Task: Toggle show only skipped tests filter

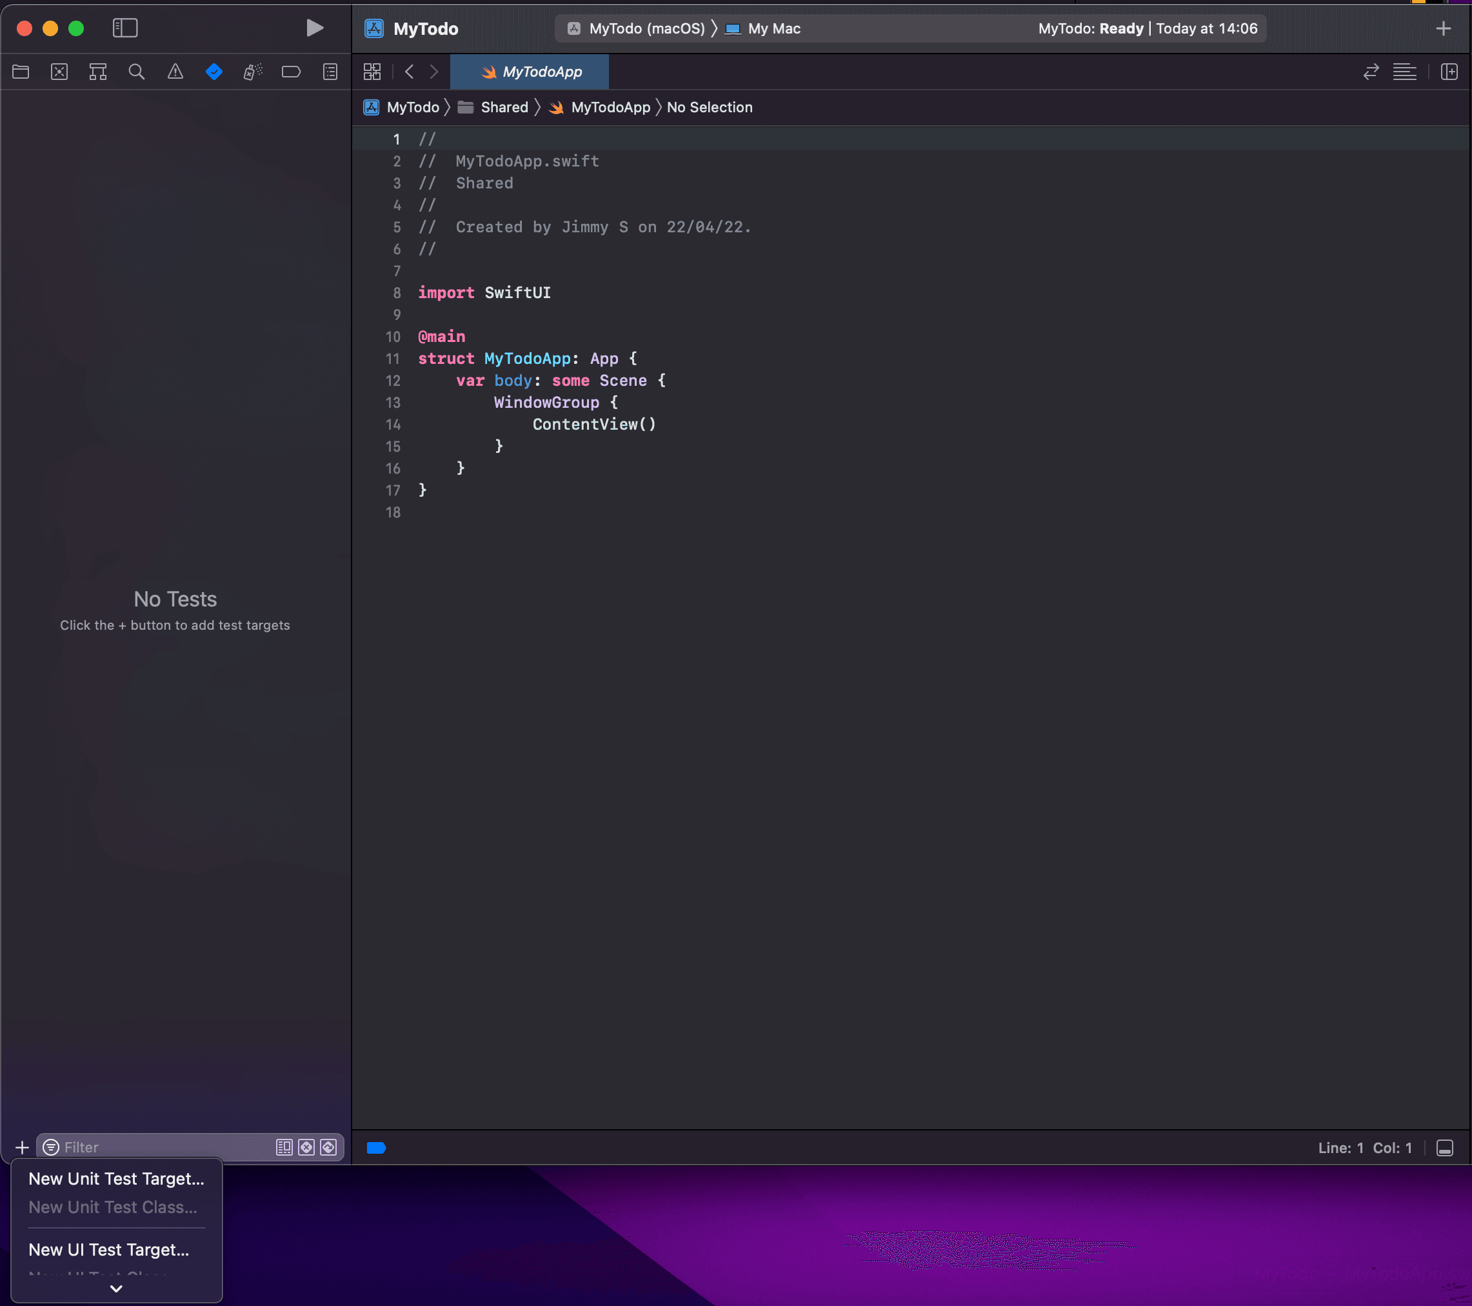Action: 328,1147
